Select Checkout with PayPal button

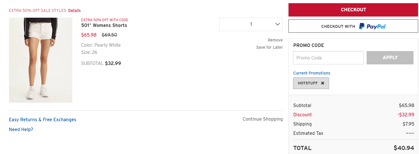coord(353,26)
